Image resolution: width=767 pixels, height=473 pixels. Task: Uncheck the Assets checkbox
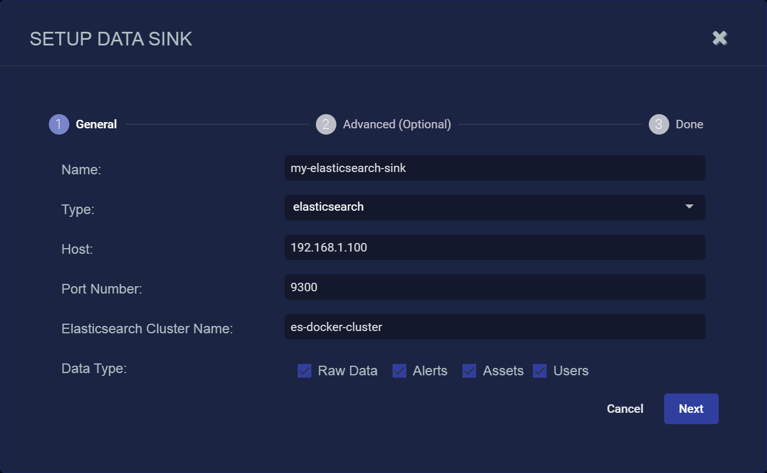tap(469, 371)
